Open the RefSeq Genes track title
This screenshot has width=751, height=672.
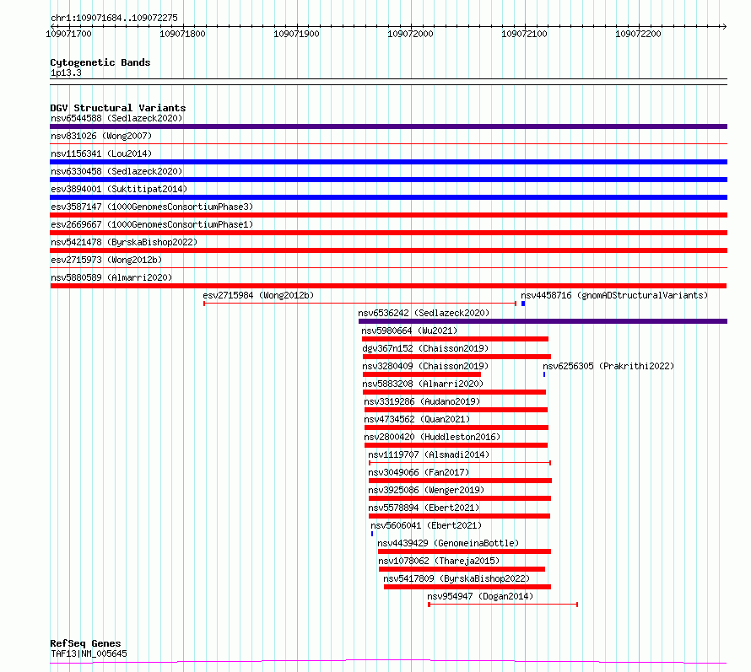(x=85, y=644)
